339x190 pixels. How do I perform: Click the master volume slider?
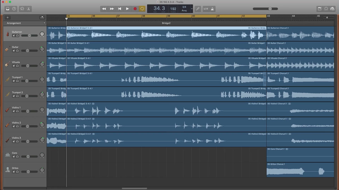270,9
